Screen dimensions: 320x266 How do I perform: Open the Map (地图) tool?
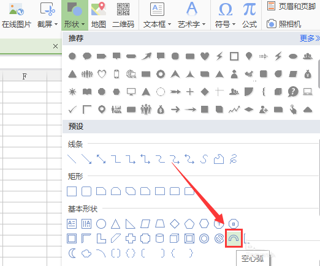pos(99,15)
